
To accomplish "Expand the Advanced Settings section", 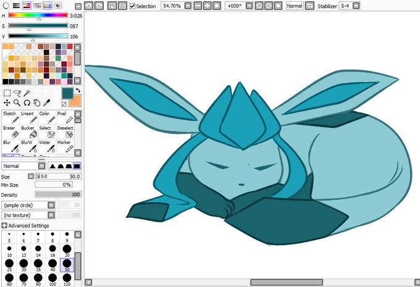I will 4,225.
